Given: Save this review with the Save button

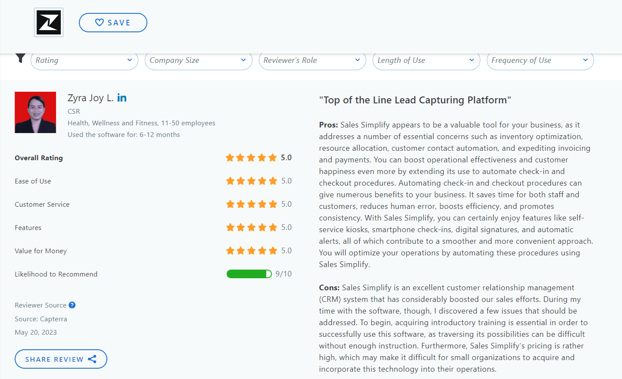Looking at the screenshot, I should 113,22.
